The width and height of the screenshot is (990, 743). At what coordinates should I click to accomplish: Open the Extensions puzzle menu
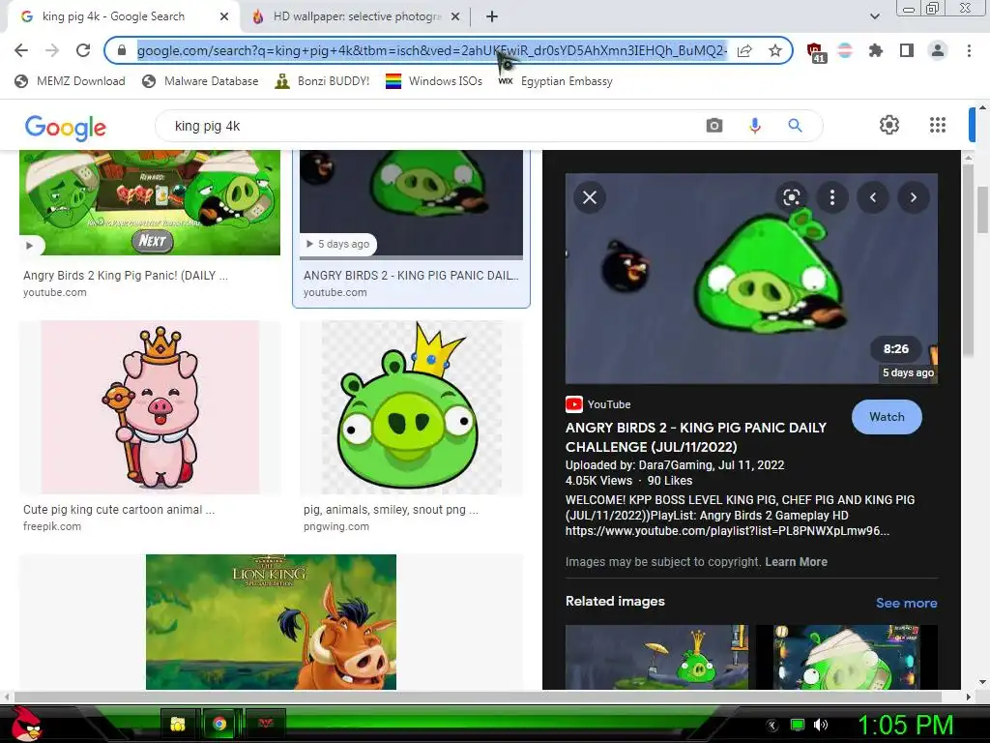876,50
